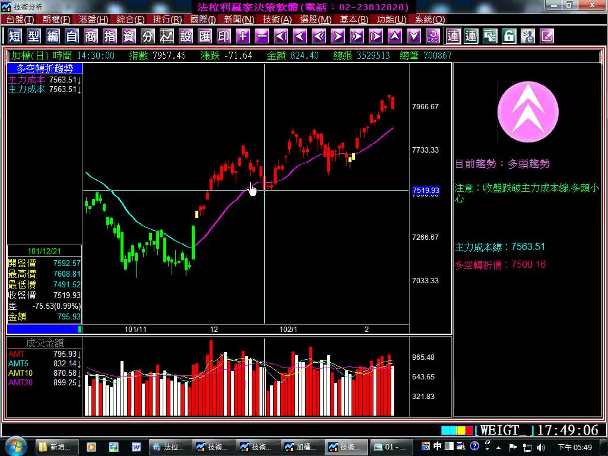
Task: Toggle the green 連 toolbar button
Action: click(471, 36)
